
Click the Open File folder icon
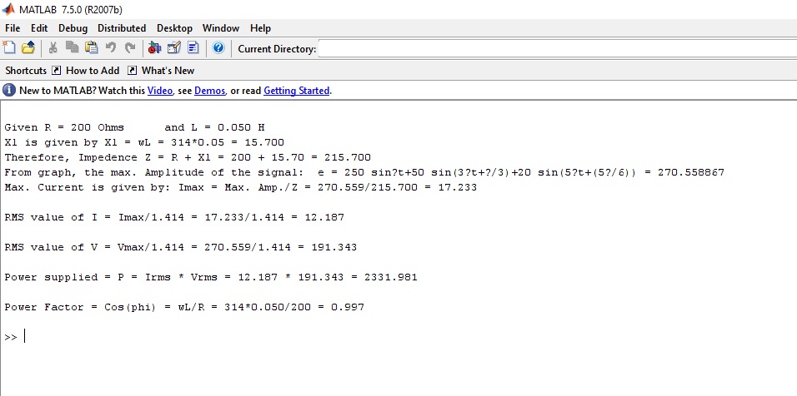(x=28, y=48)
